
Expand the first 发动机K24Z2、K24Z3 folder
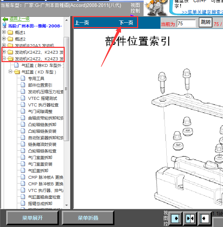click(x=4, y=52)
